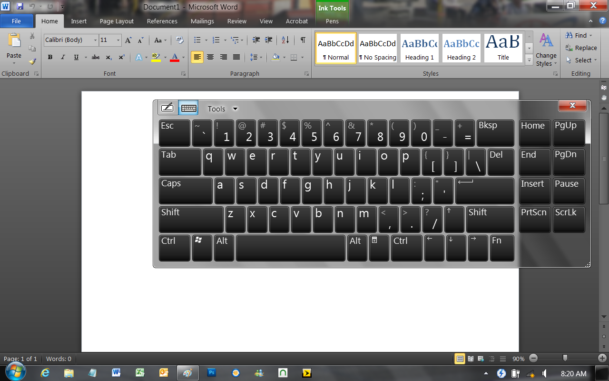Screen dimensions: 609x381
Task: Switch to the Page Layout tab
Action: pos(117,21)
